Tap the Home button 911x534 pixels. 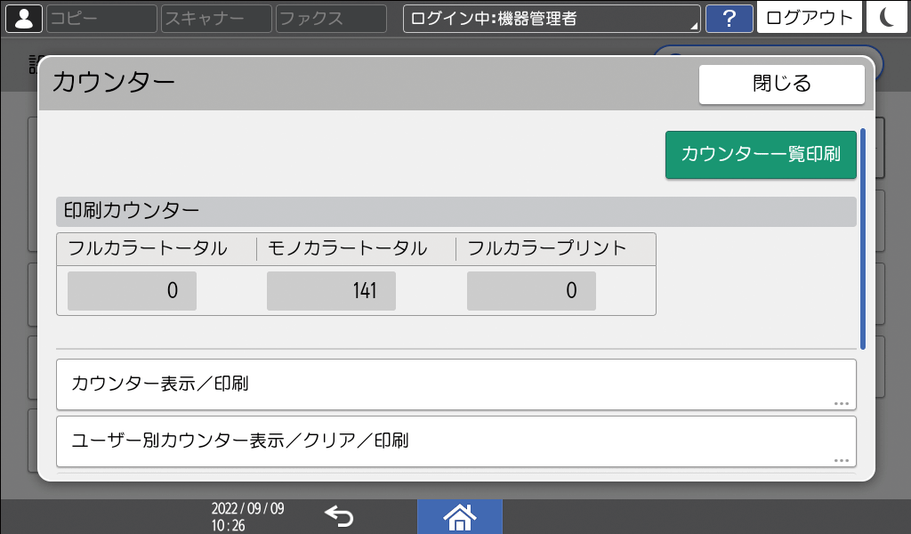[x=460, y=515]
